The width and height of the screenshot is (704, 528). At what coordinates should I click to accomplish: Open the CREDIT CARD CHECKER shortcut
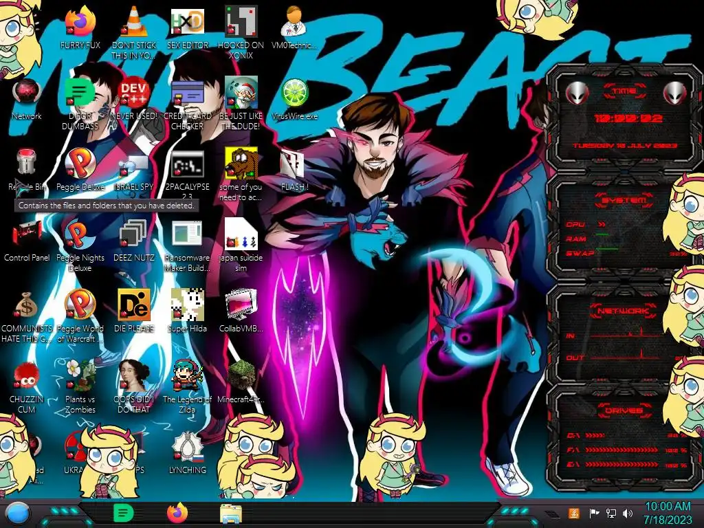187,93
